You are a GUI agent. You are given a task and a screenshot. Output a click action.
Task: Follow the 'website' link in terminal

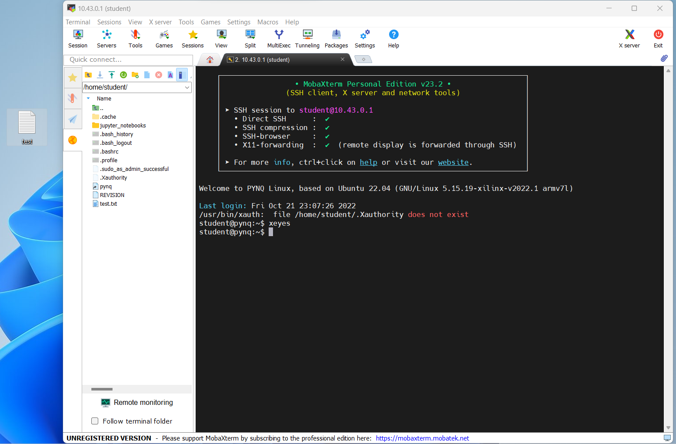point(453,162)
